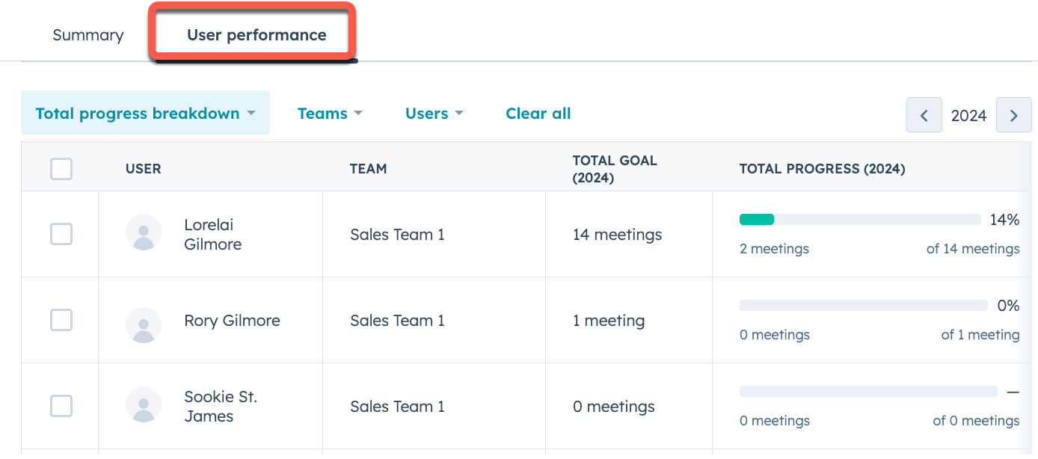Image resolution: width=1038 pixels, height=459 pixels.
Task: Open Total progress breakdown dropdown
Action: (x=145, y=113)
